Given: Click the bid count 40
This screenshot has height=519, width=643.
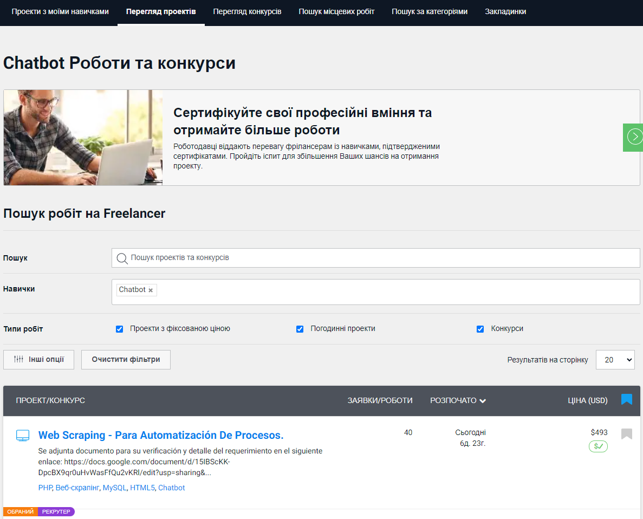Looking at the screenshot, I should click(408, 432).
